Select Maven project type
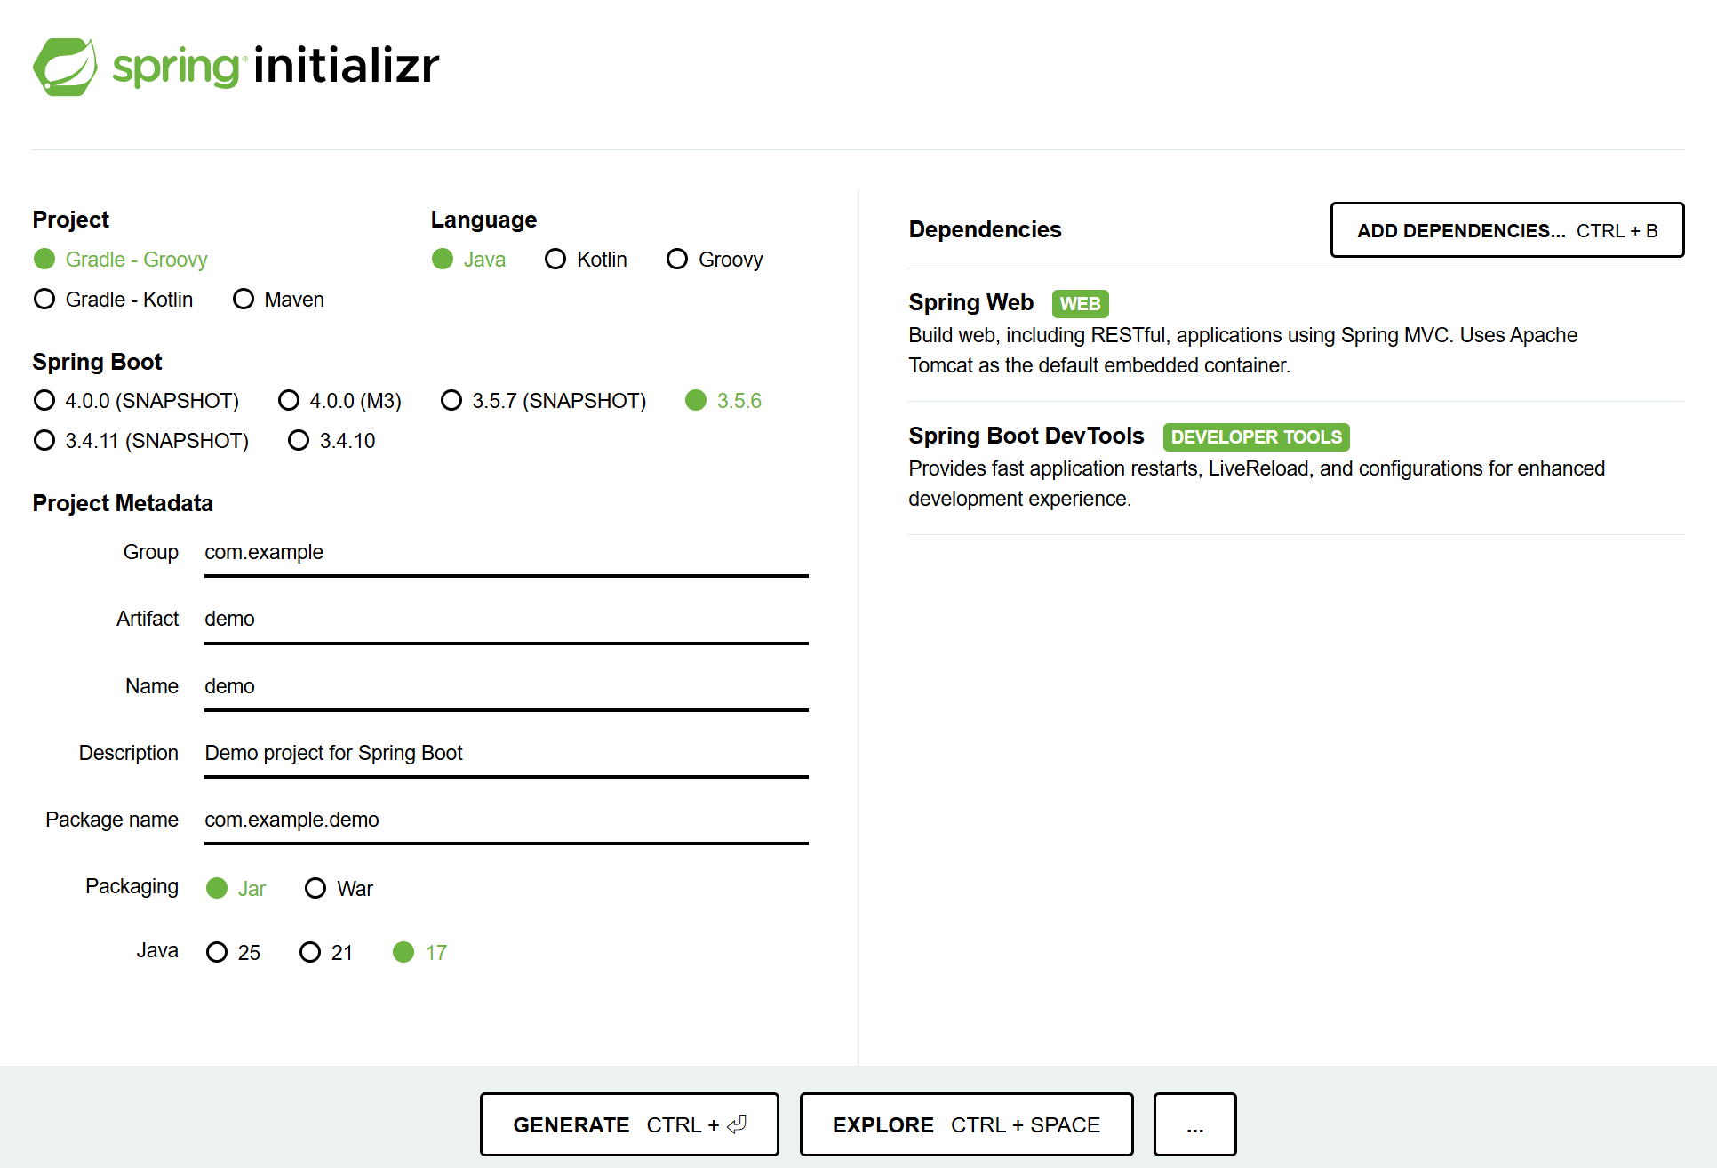This screenshot has height=1168, width=1717. [244, 300]
